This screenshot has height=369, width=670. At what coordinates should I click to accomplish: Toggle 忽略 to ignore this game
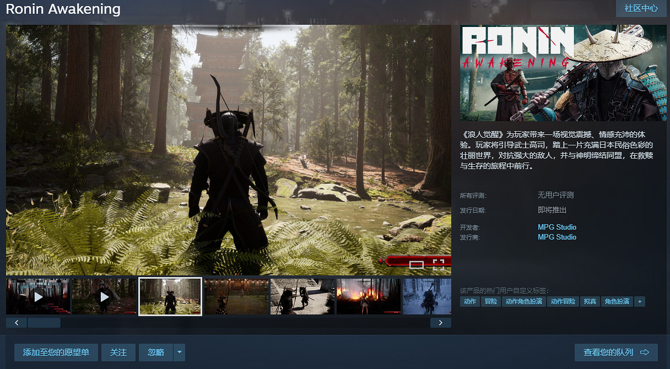pos(156,352)
